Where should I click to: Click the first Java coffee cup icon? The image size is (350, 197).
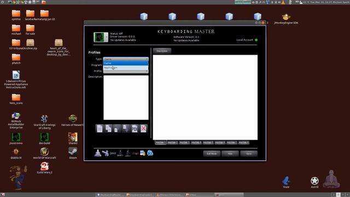(120, 153)
